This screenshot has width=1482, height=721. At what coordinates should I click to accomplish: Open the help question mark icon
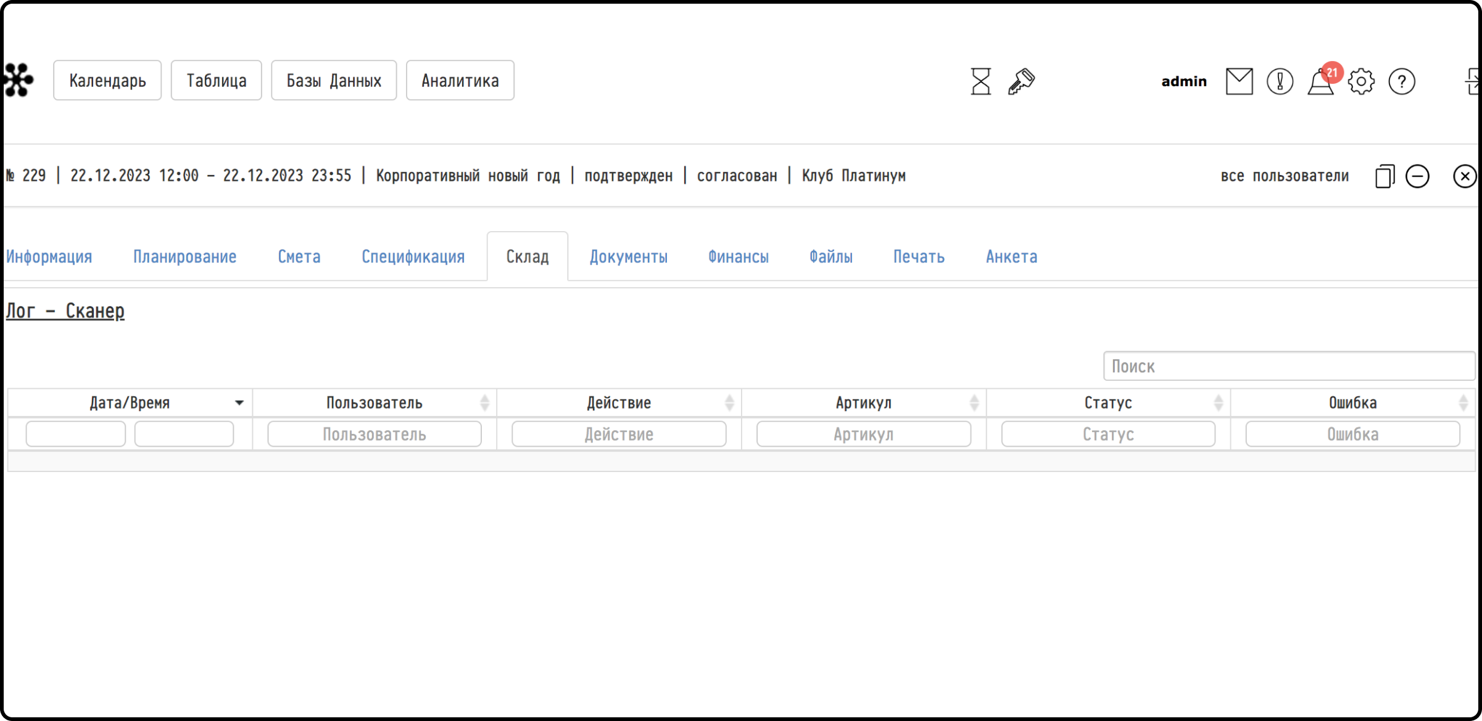tap(1402, 81)
